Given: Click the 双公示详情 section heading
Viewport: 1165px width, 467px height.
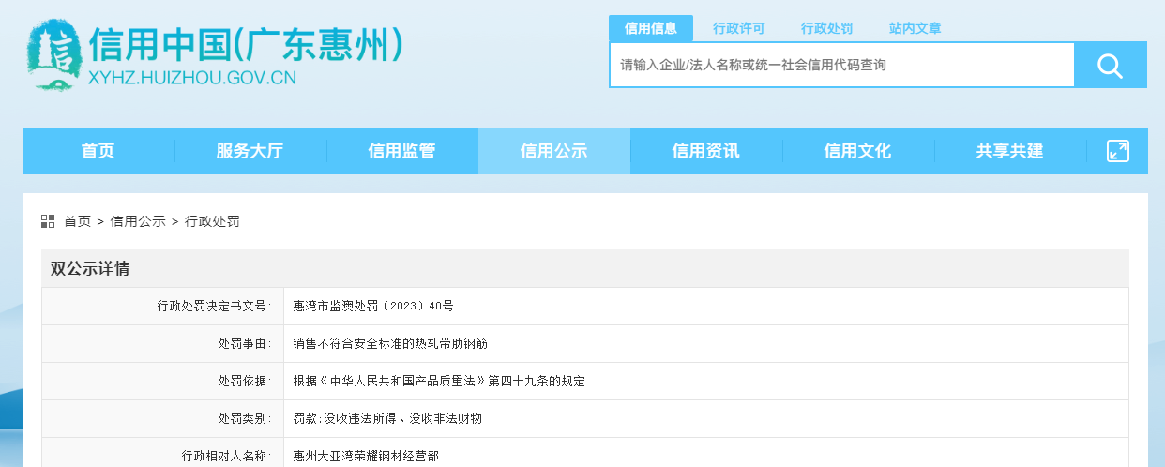Looking at the screenshot, I should coord(90,269).
